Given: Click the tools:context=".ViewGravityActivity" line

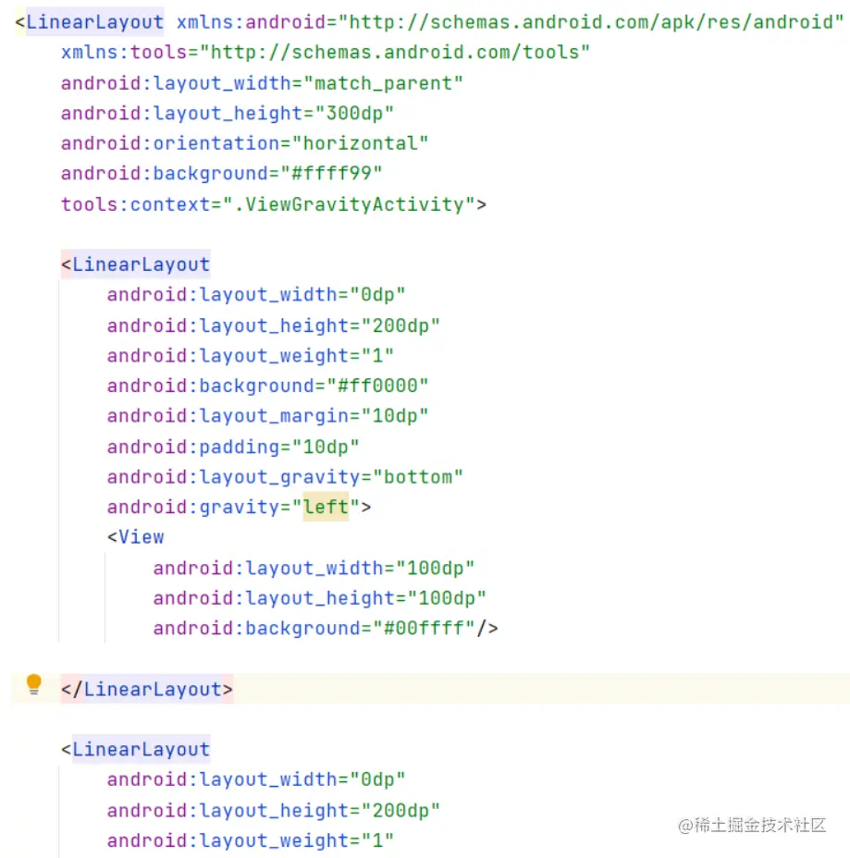Looking at the screenshot, I should pyautogui.click(x=274, y=204).
